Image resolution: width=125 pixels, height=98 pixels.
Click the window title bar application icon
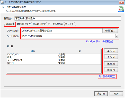[x=2, y=2]
